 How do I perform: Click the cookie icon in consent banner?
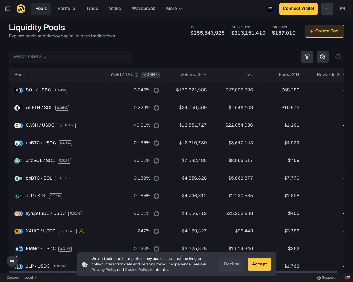click(x=85, y=264)
